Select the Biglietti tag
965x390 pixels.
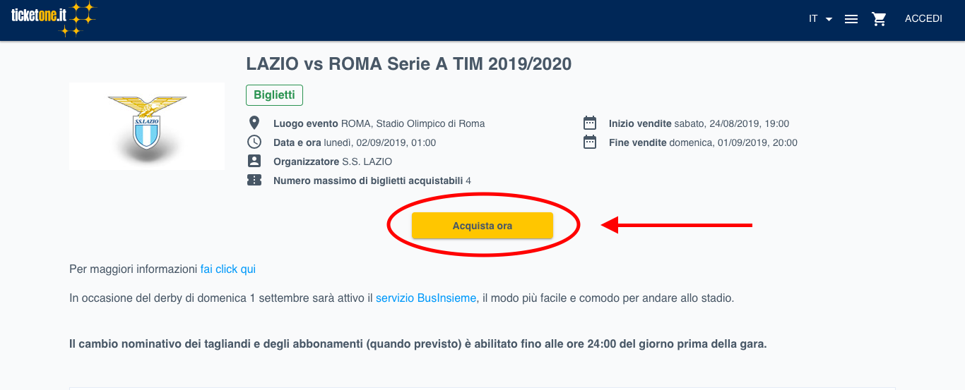coord(275,95)
